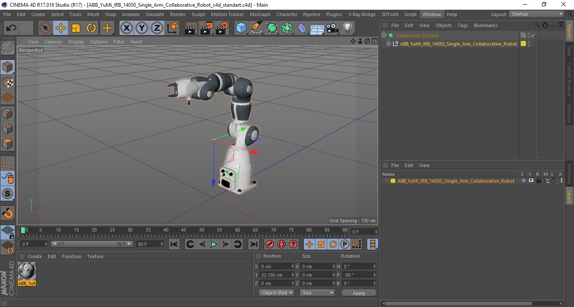Toggle Parameter keyframe recording
The image size is (574, 307).
(345, 244)
